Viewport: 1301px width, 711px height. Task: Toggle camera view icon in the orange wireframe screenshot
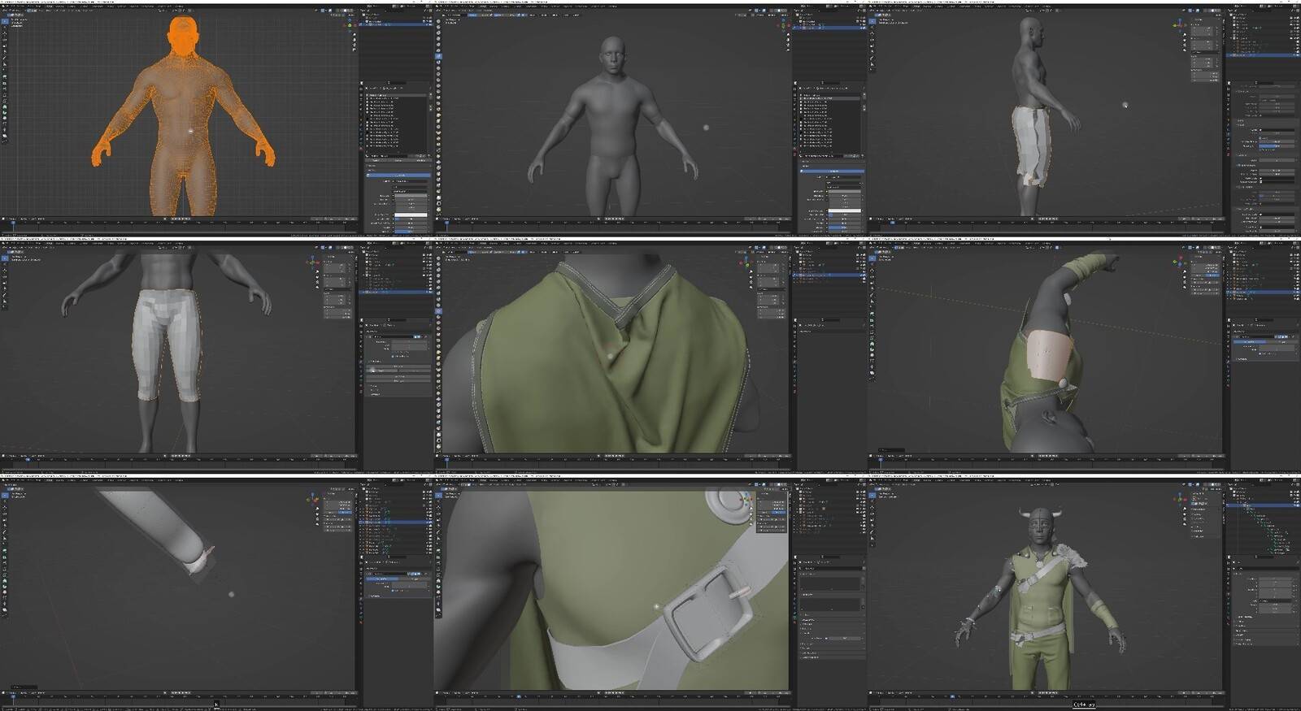click(355, 45)
